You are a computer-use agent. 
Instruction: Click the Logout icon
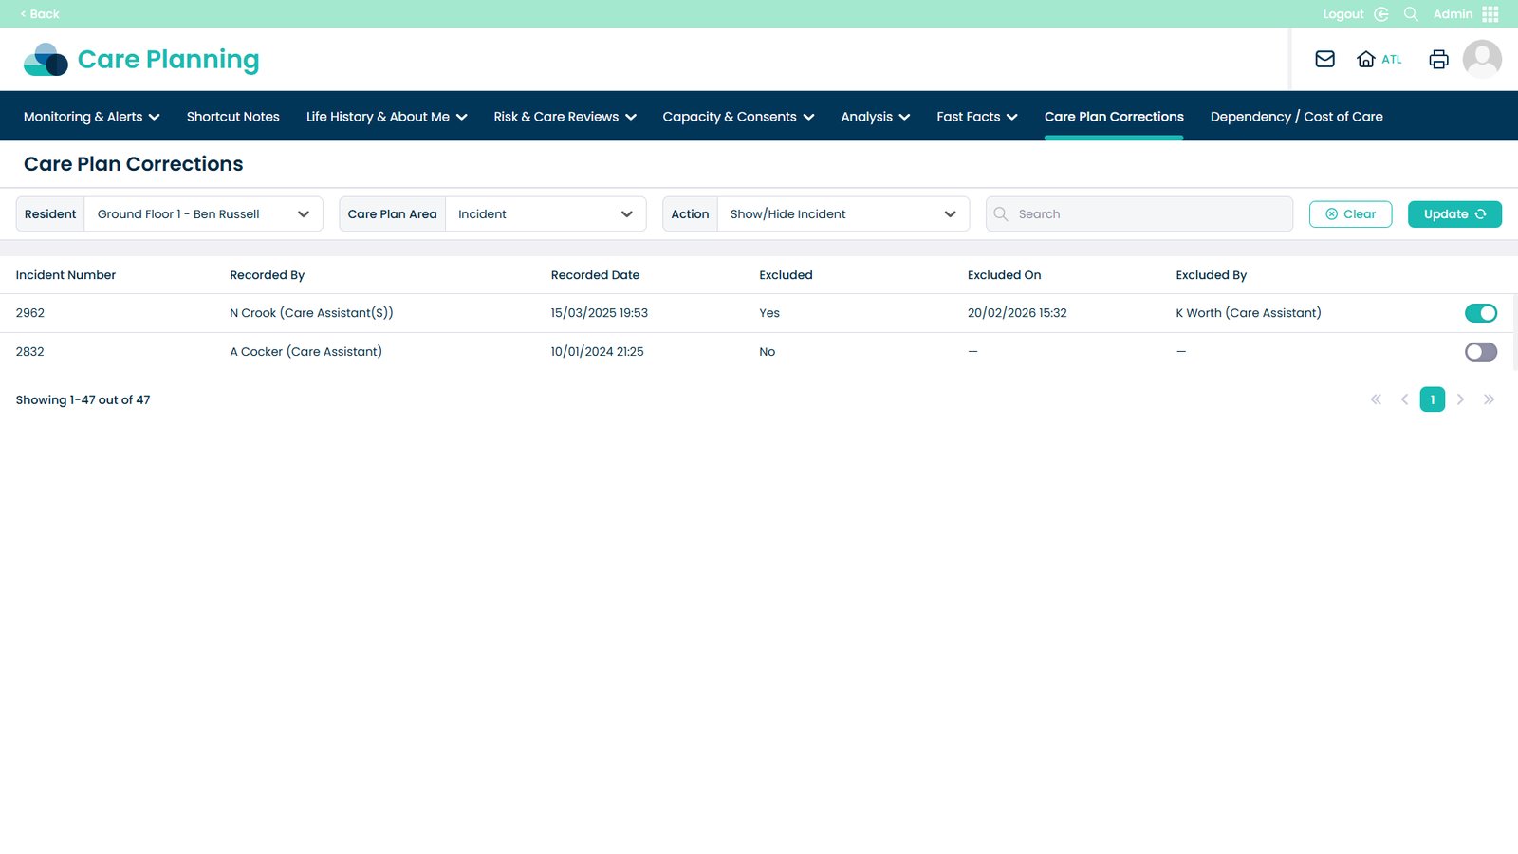[1381, 14]
